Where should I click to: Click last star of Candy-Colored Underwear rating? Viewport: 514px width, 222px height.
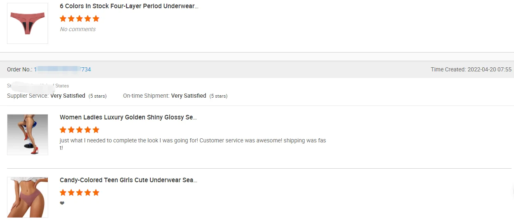pos(96,192)
